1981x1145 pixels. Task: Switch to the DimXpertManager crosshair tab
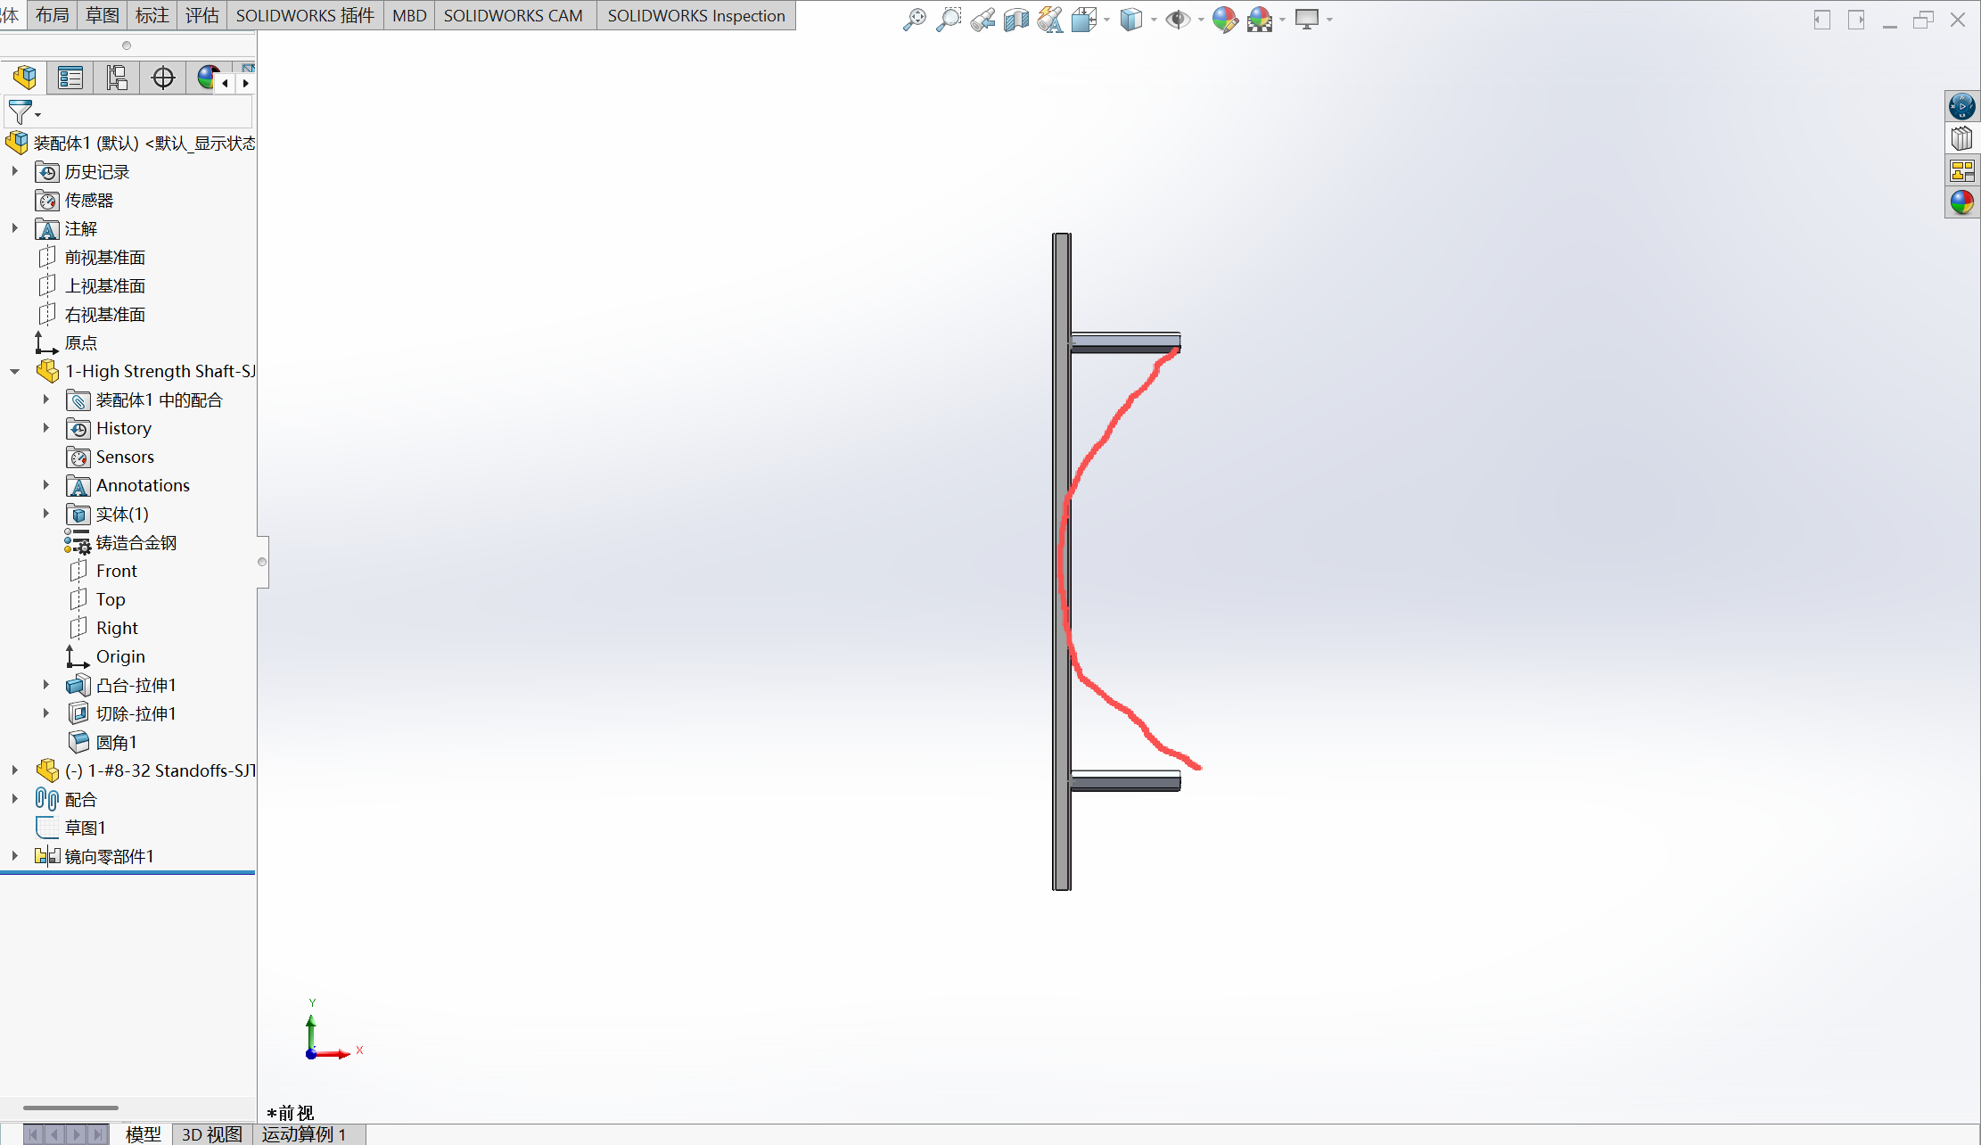[x=163, y=78]
